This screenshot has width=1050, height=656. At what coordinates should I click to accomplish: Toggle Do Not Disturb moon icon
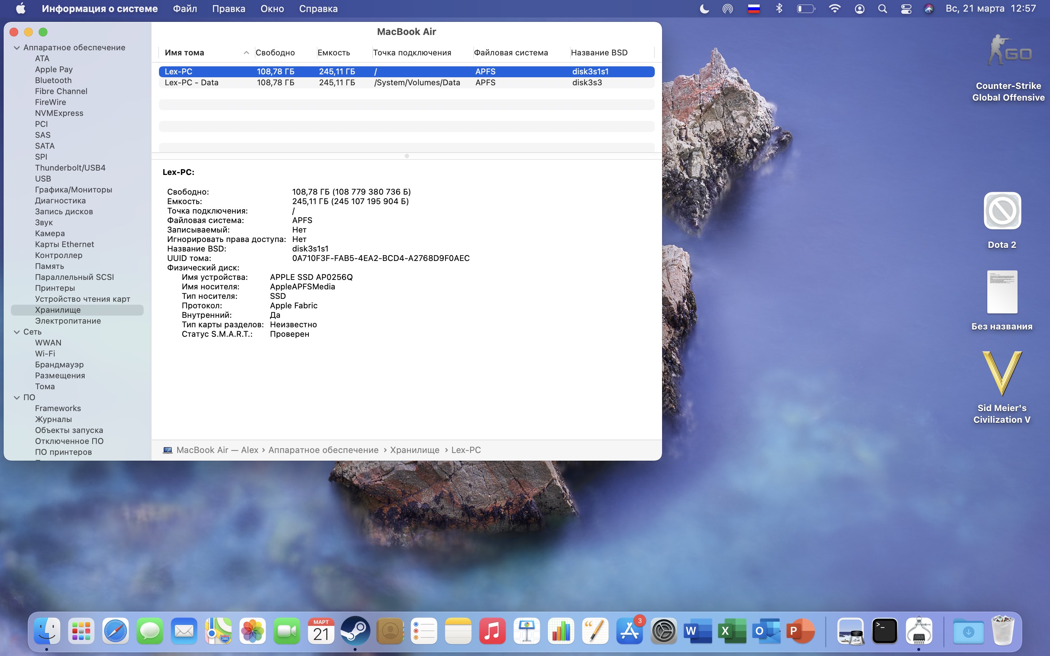coord(704,9)
